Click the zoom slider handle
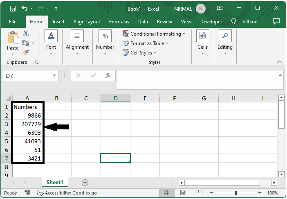287x199 pixels. click(x=236, y=193)
